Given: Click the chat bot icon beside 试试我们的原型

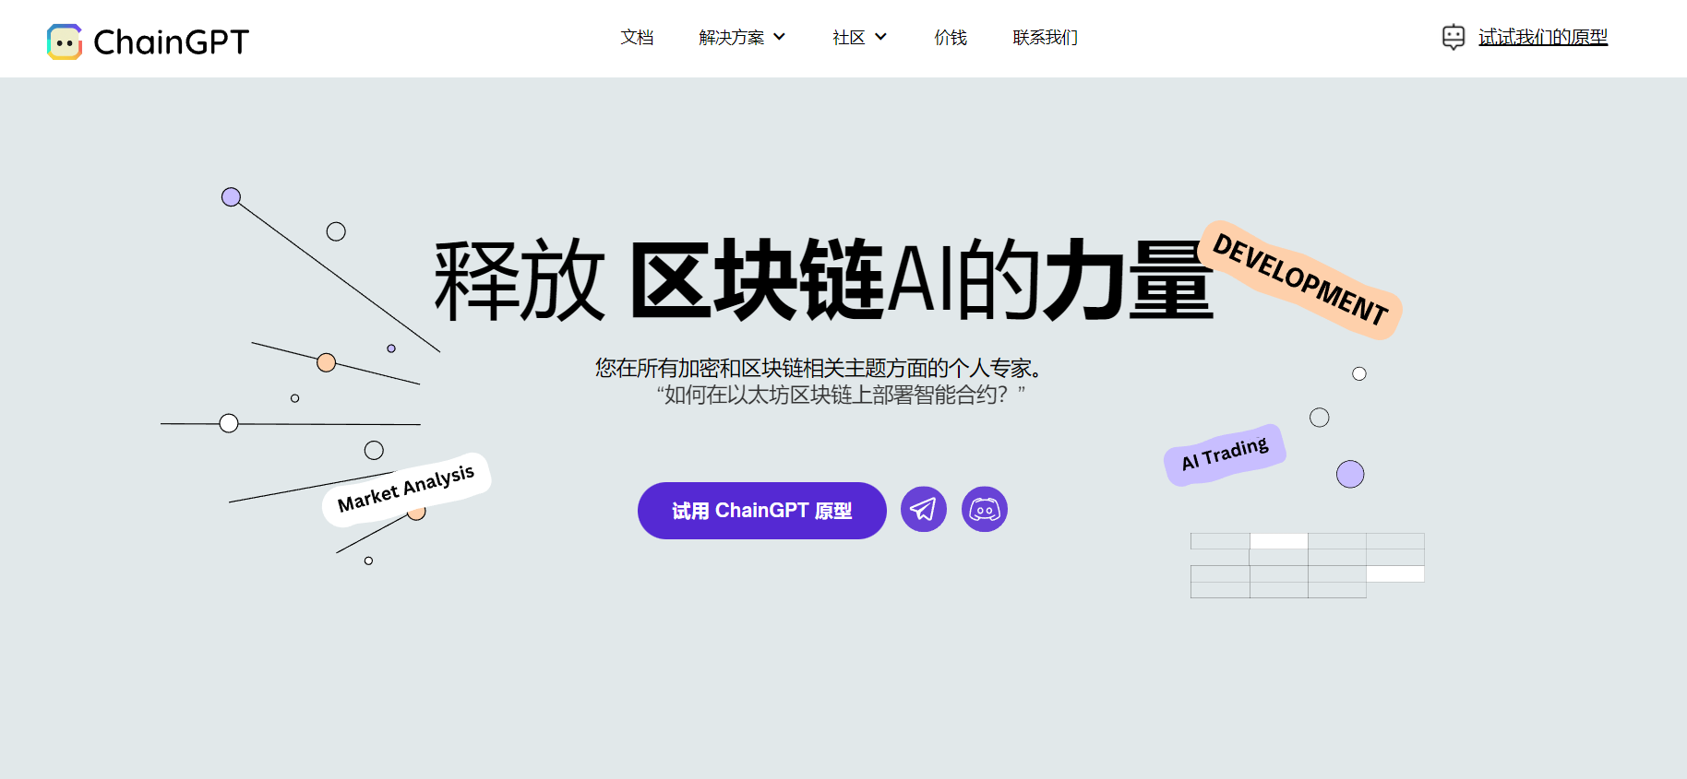Looking at the screenshot, I should click(x=1453, y=37).
